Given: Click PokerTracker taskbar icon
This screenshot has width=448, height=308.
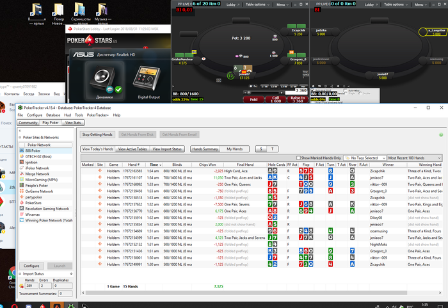Looking at the screenshot, I should pos(71,305).
